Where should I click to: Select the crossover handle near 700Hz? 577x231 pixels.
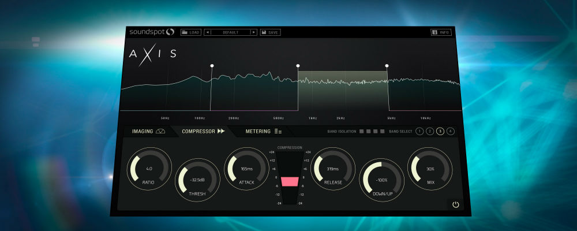pyautogui.click(x=298, y=66)
